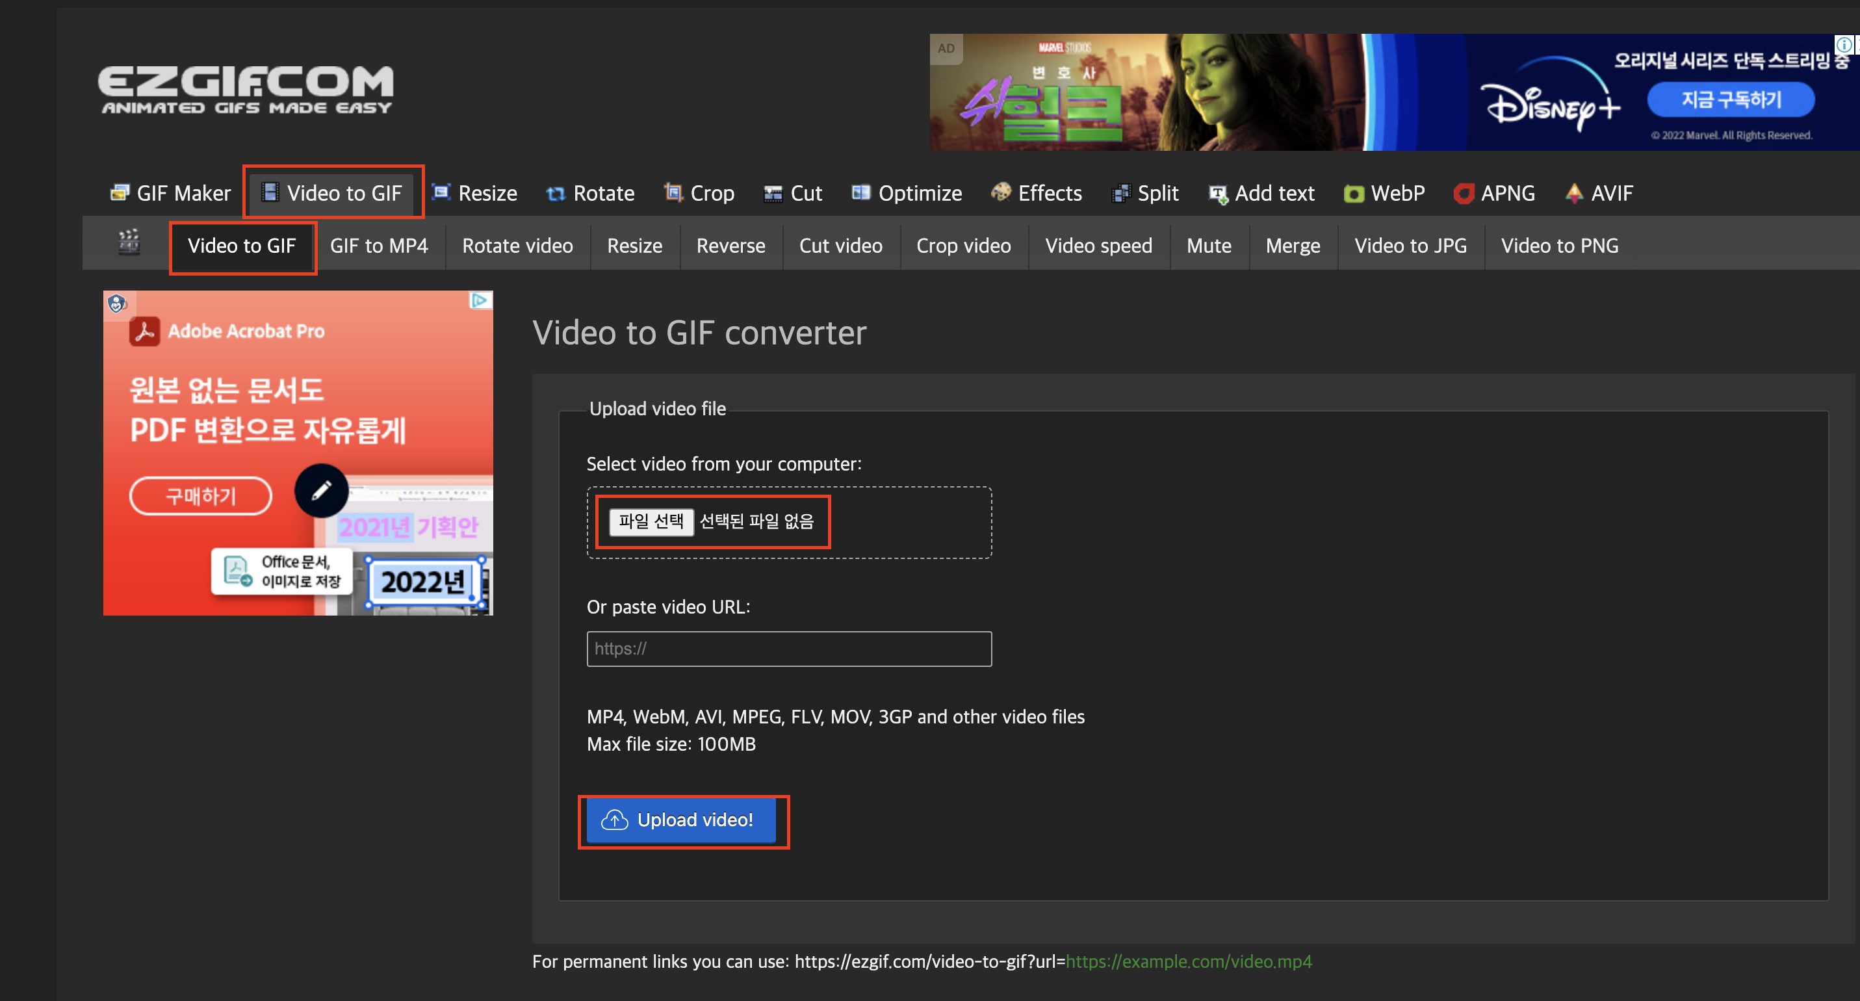Click the EZGIF.COM logo
Viewport: 1860px width, 1001px height.
[246, 90]
